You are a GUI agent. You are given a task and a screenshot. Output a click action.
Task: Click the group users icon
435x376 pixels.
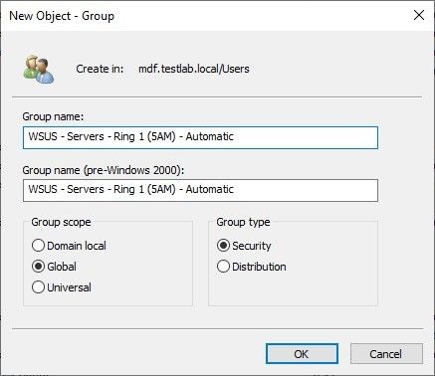pyautogui.click(x=39, y=69)
